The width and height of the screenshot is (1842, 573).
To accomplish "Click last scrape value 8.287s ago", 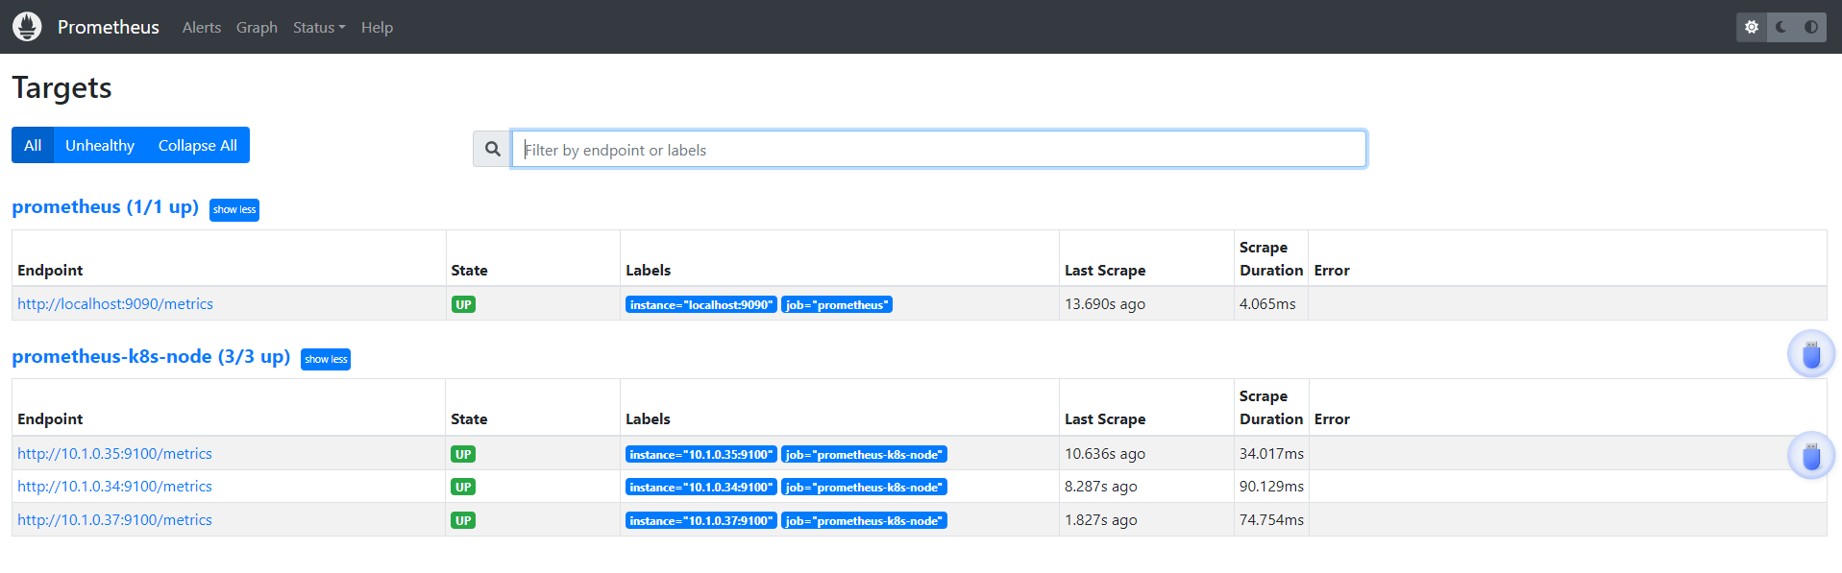I will coord(1101,486).
